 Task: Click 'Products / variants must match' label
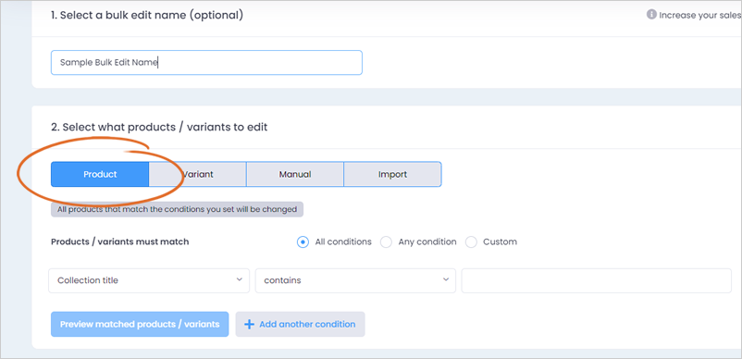point(119,241)
